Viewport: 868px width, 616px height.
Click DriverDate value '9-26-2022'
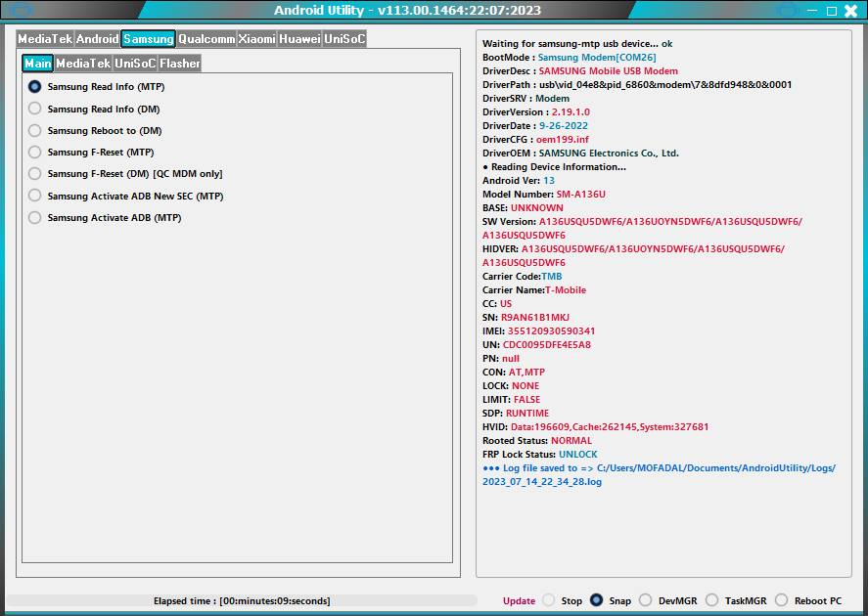(564, 125)
